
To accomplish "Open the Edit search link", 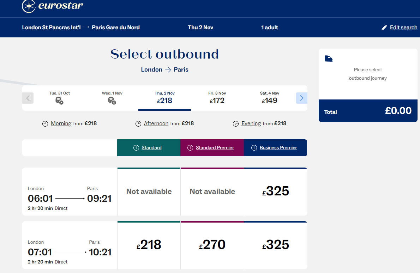I will 403,27.
